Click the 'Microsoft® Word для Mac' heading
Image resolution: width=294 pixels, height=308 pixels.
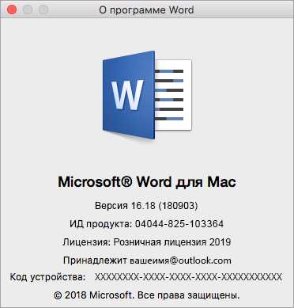(x=147, y=182)
